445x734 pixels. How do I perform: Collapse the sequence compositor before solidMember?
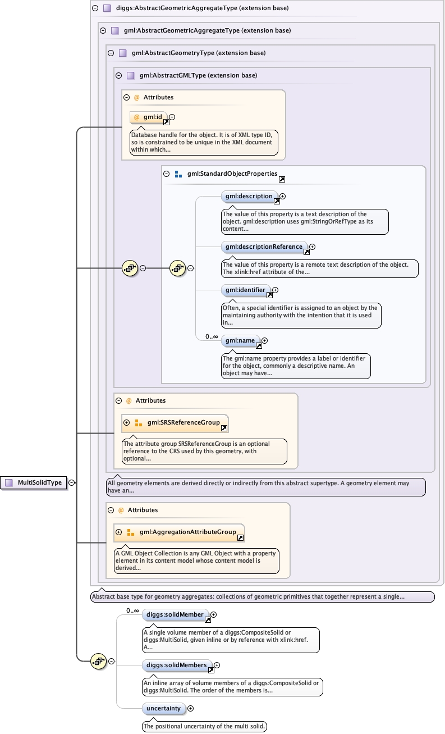[111, 662]
